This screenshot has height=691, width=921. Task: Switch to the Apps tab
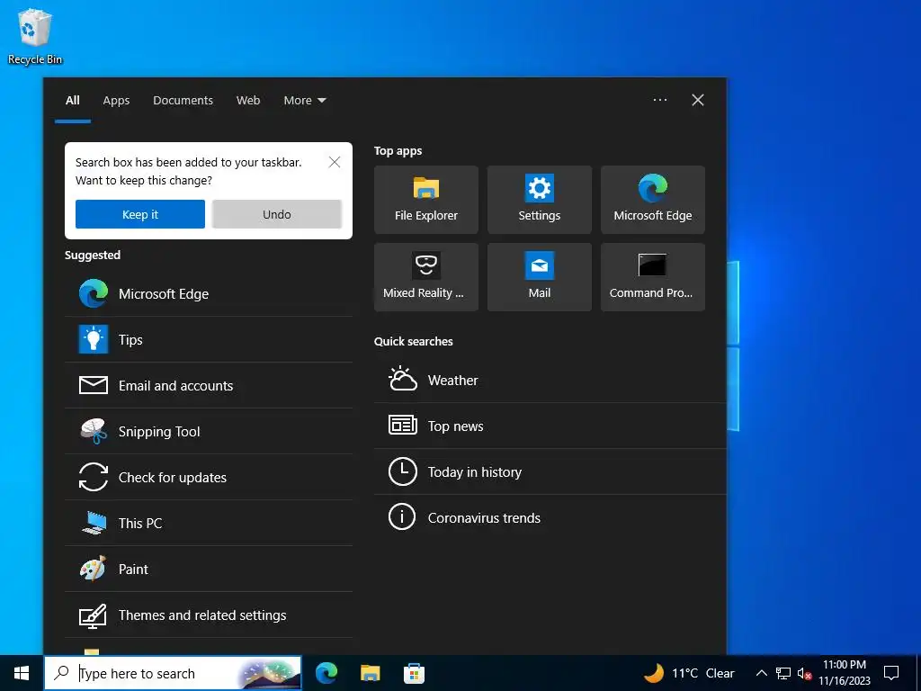click(116, 101)
